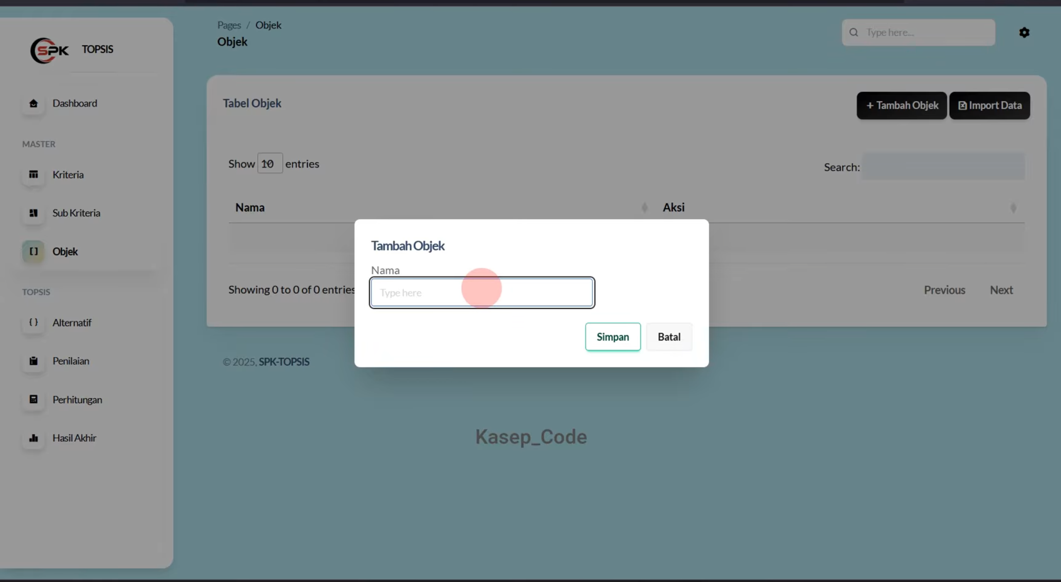Click the Perhitungan calculator icon
1061x582 pixels.
point(34,399)
